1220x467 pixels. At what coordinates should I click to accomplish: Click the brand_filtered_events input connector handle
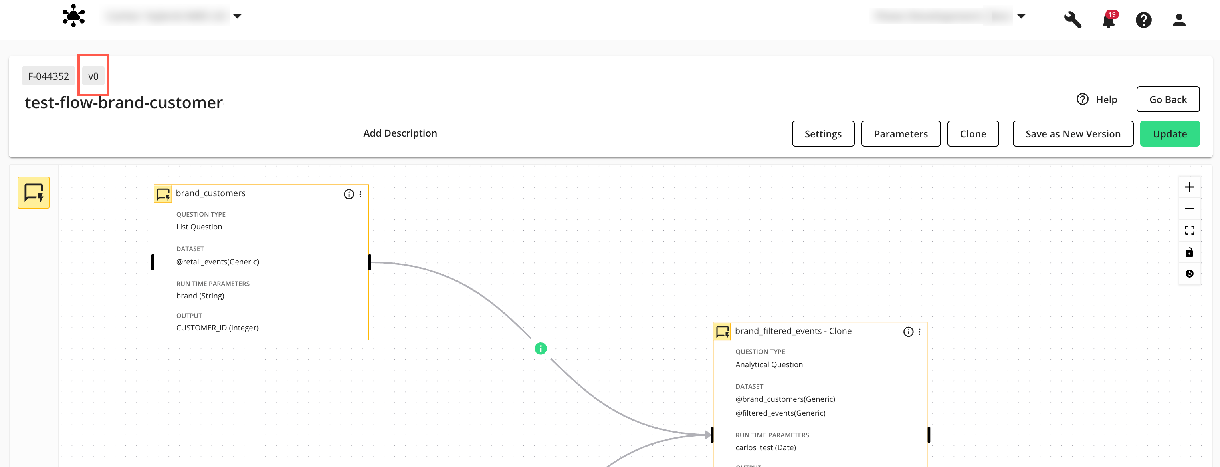(x=712, y=434)
